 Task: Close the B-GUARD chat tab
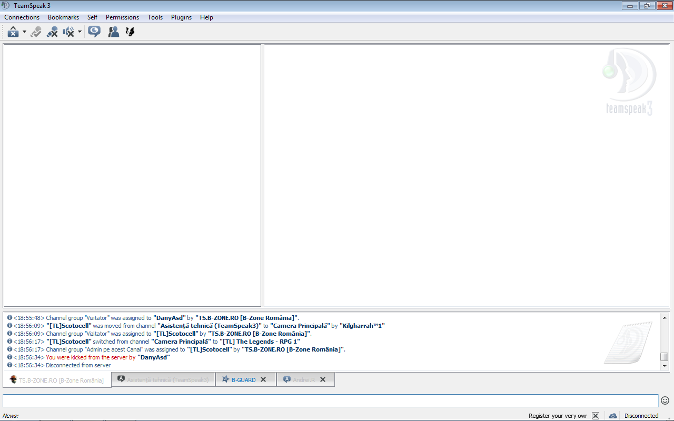[x=263, y=379]
